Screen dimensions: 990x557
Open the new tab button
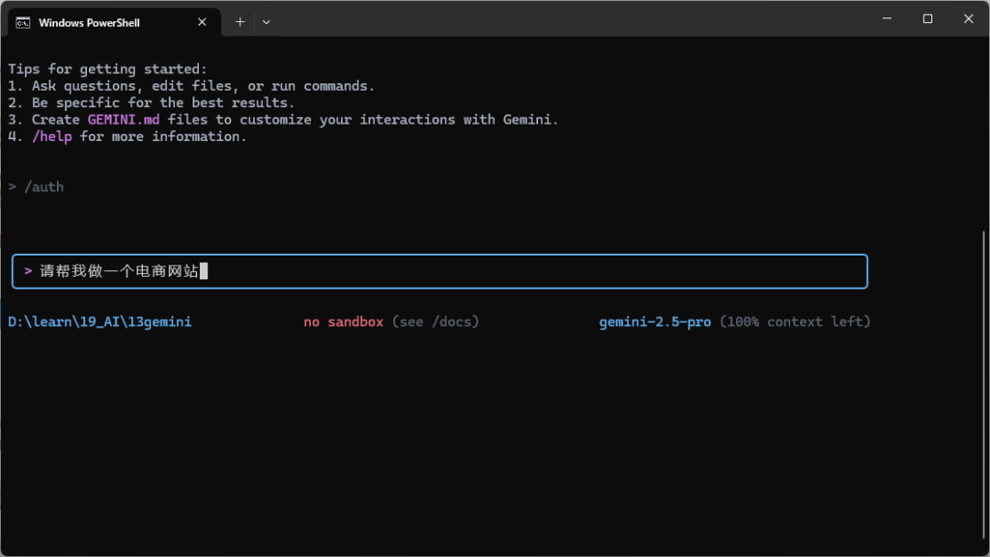[x=240, y=20]
